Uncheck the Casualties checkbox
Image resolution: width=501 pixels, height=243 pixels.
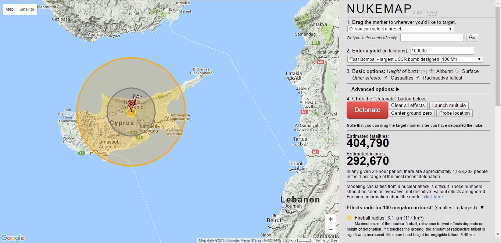(x=386, y=77)
